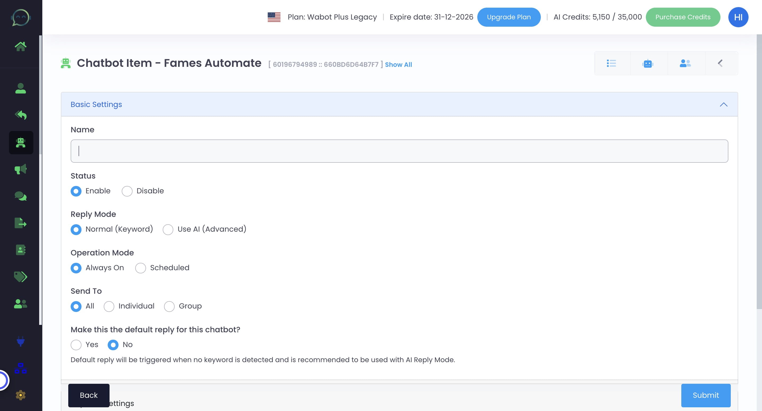Click the blue robot icon in header toolbar
This screenshot has height=411, width=762.
647,63
